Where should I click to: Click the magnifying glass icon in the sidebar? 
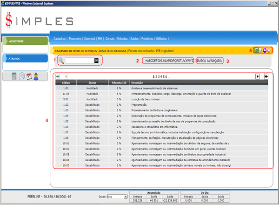22,76
